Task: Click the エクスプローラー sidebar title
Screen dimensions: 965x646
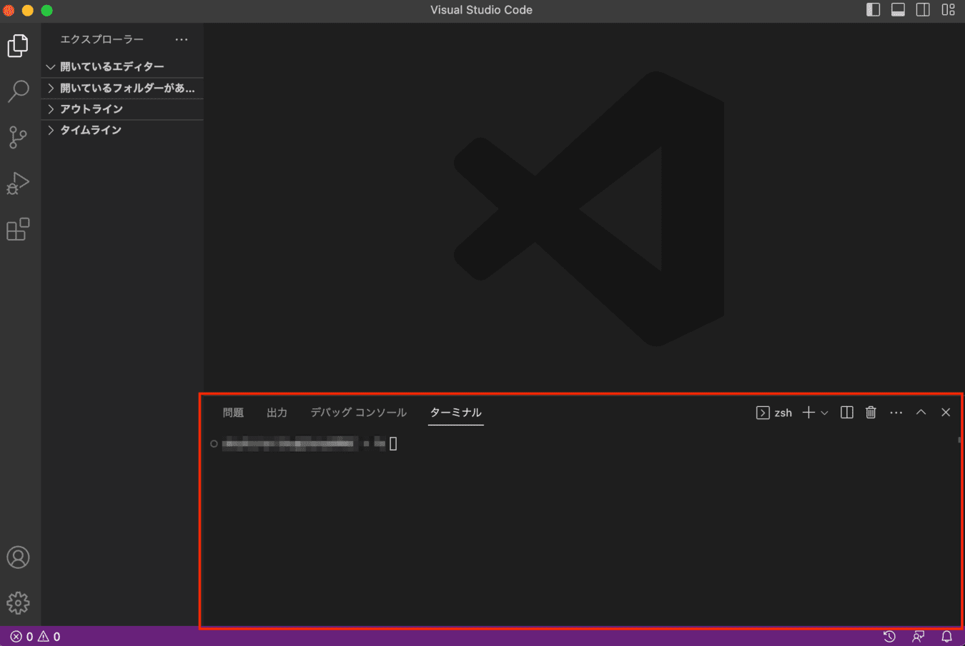Action: tap(102, 39)
